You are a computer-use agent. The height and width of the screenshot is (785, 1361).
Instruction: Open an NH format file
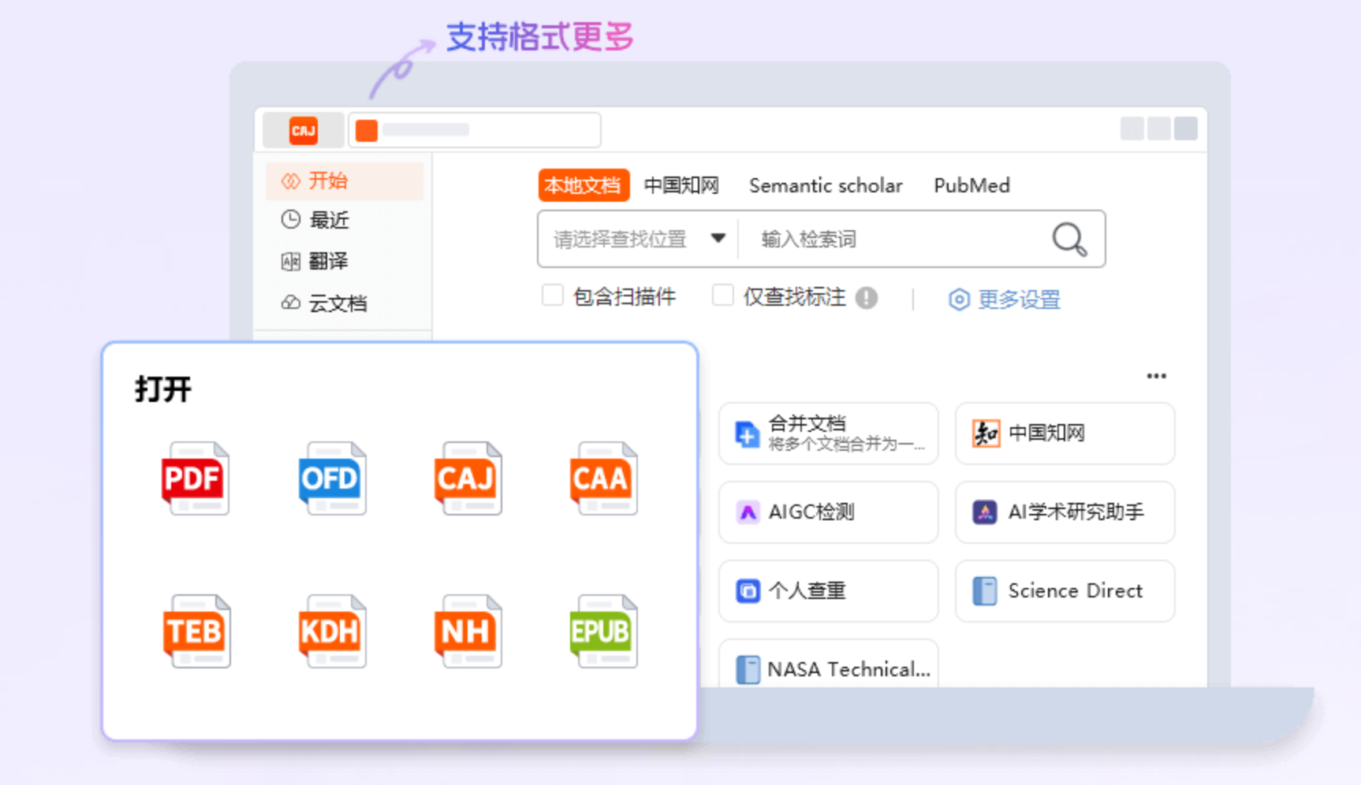click(x=468, y=631)
